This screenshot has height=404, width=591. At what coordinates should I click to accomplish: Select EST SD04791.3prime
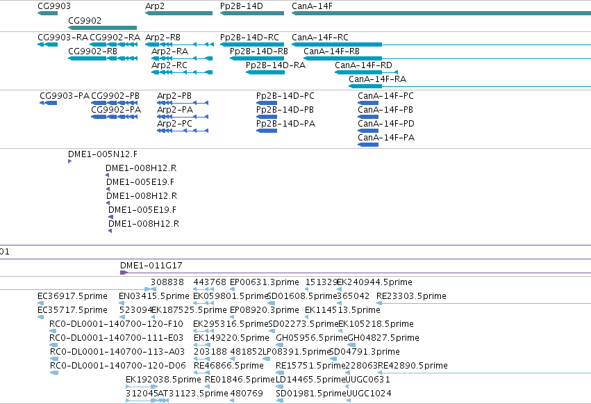(x=333, y=359)
